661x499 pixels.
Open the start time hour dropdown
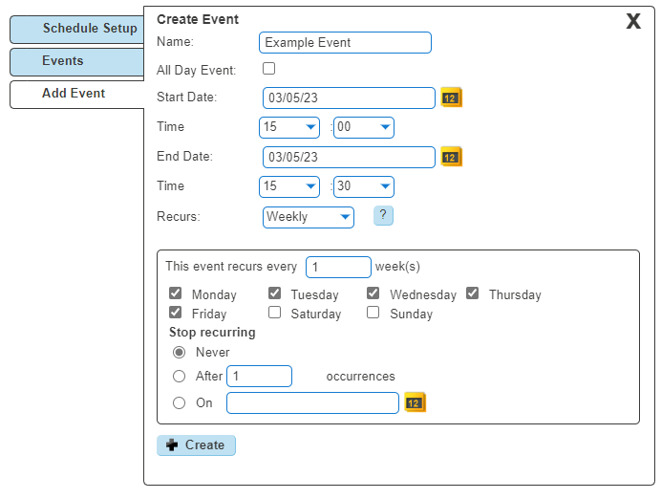289,127
